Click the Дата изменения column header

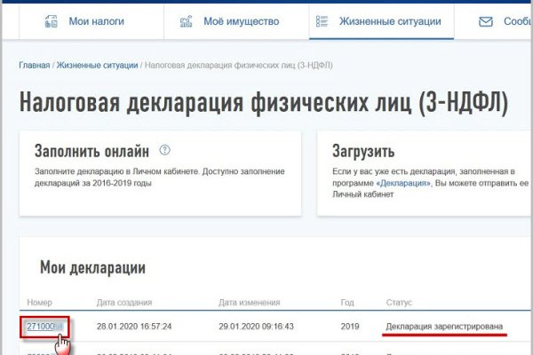251,303
